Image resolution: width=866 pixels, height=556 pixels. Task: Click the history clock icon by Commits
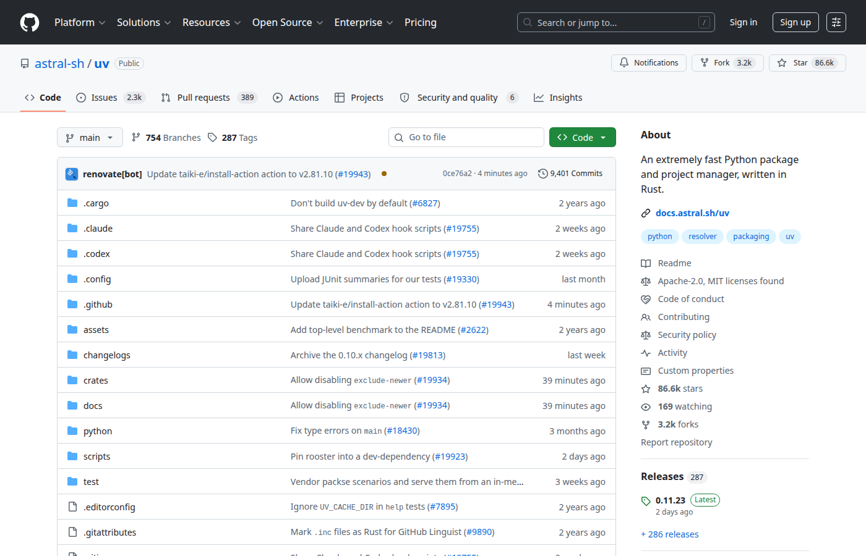coord(542,174)
